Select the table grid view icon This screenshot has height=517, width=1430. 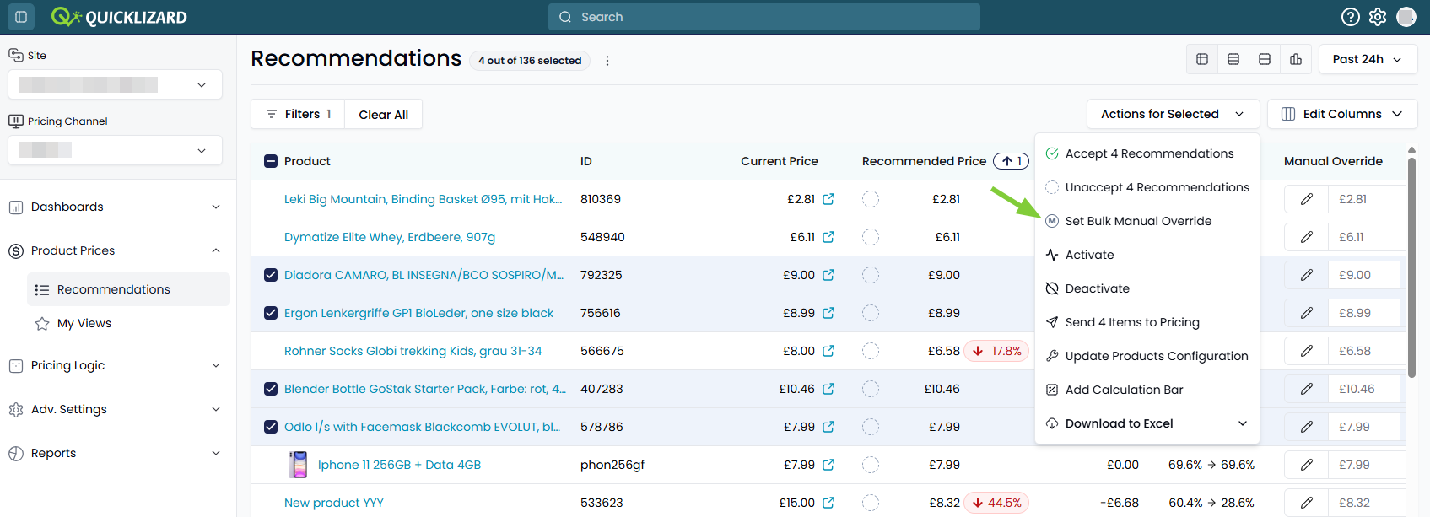[x=1202, y=59]
